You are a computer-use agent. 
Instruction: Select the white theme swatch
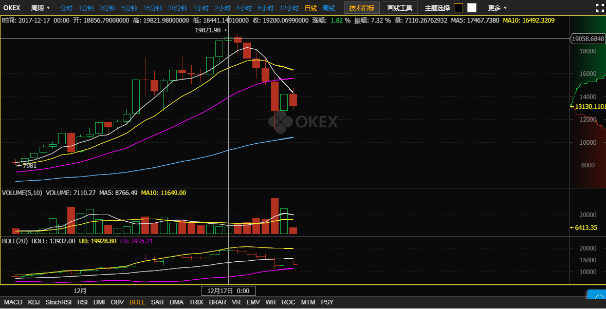(x=471, y=8)
